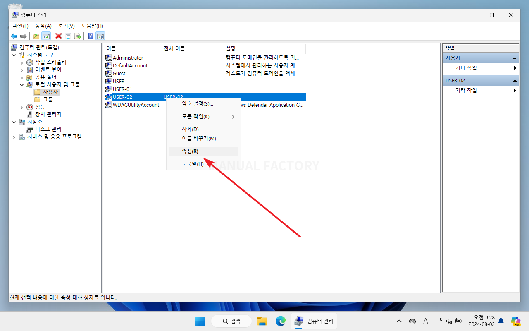Choose 삭제(D) from context menu

coord(203,129)
